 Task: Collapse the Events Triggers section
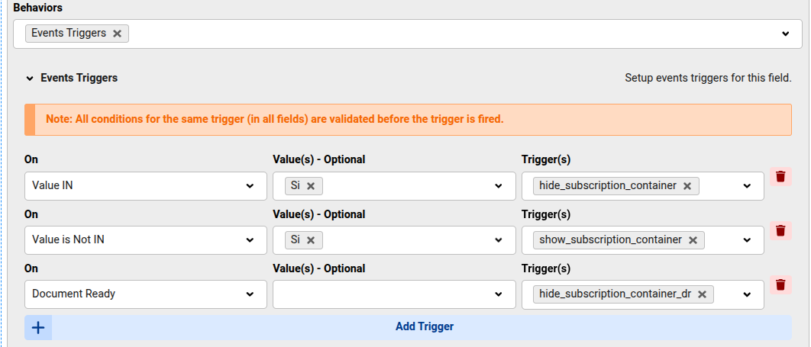pos(30,78)
